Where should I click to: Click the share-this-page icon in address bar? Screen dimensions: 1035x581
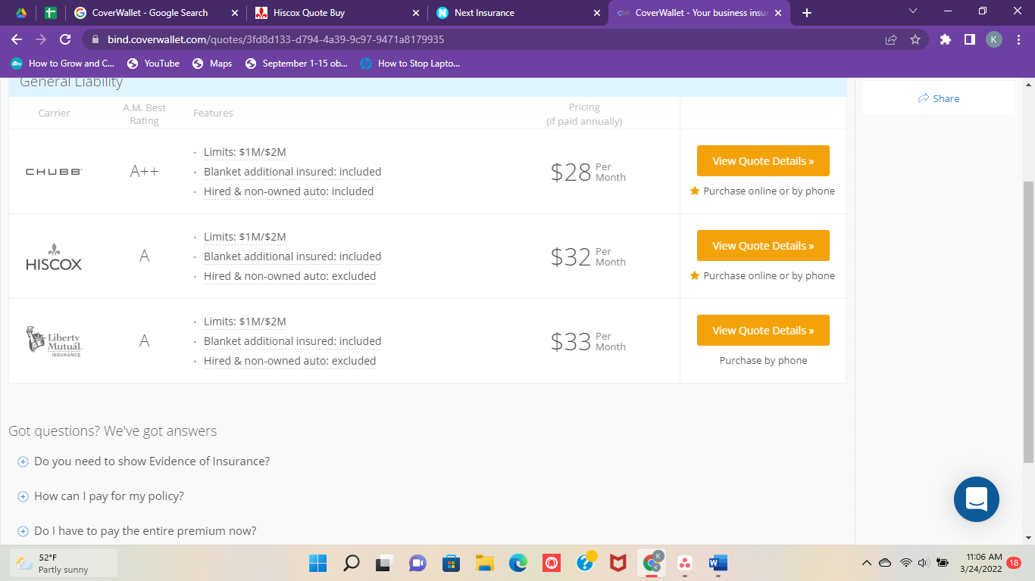click(x=891, y=39)
